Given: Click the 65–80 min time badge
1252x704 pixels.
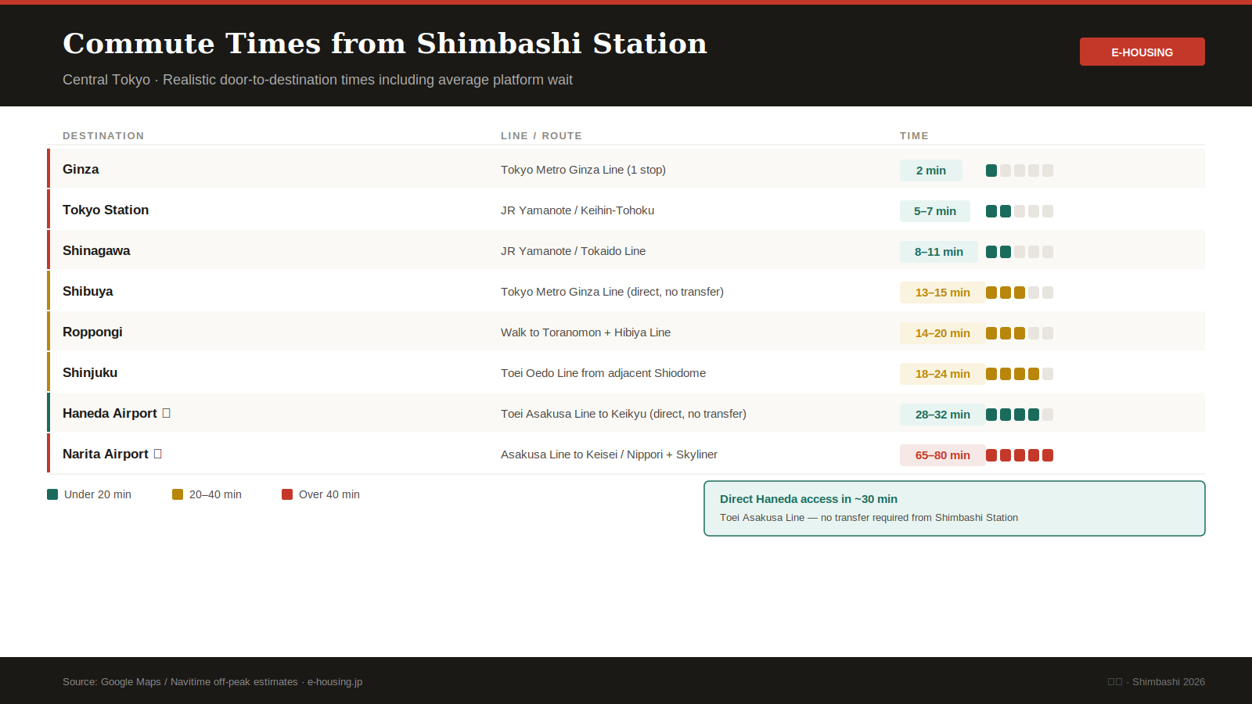Looking at the screenshot, I should [943, 455].
